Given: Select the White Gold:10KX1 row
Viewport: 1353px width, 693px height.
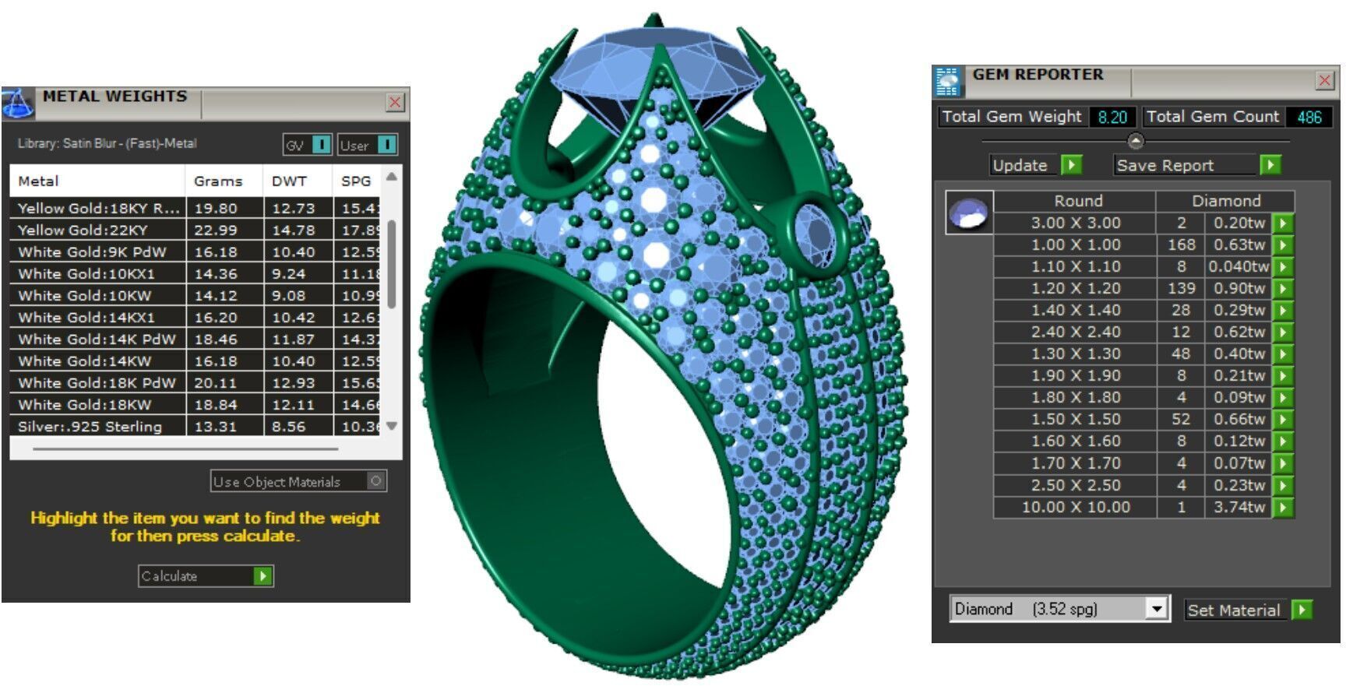Looking at the screenshot, I should coord(196,273).
